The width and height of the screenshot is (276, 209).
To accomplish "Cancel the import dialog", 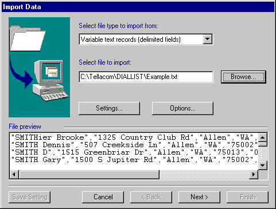I will click(103, 197).
